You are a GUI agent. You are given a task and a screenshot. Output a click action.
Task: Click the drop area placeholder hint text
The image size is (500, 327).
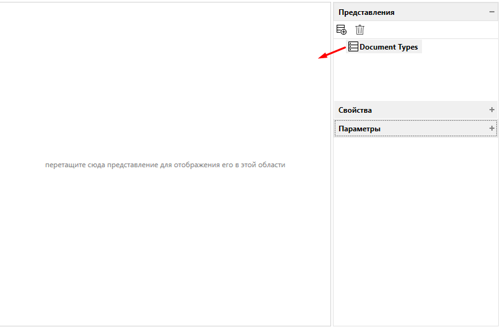click(x=165, y=165)
